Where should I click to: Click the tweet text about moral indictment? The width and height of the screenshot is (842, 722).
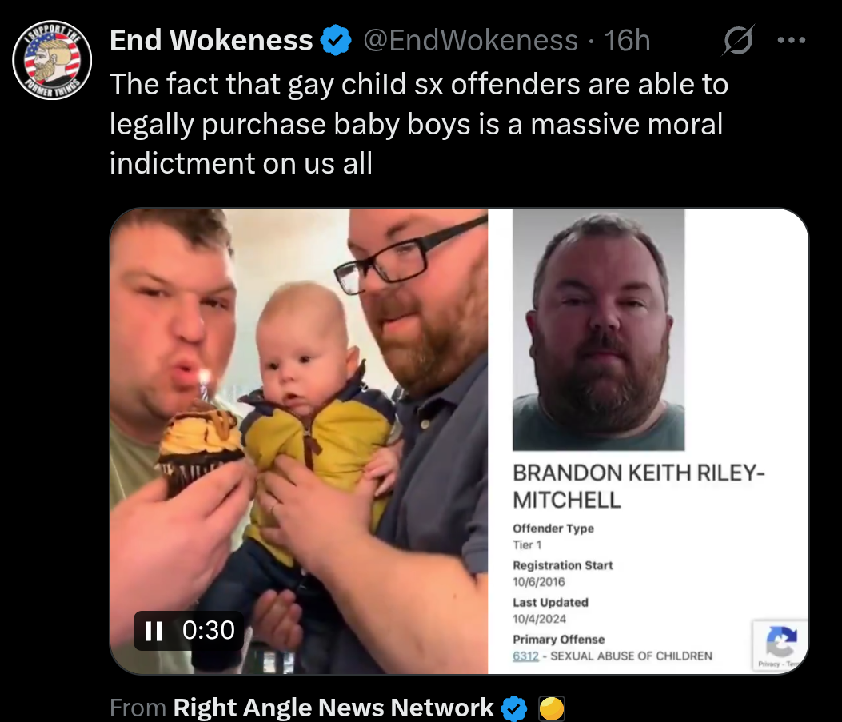[419, 124]
